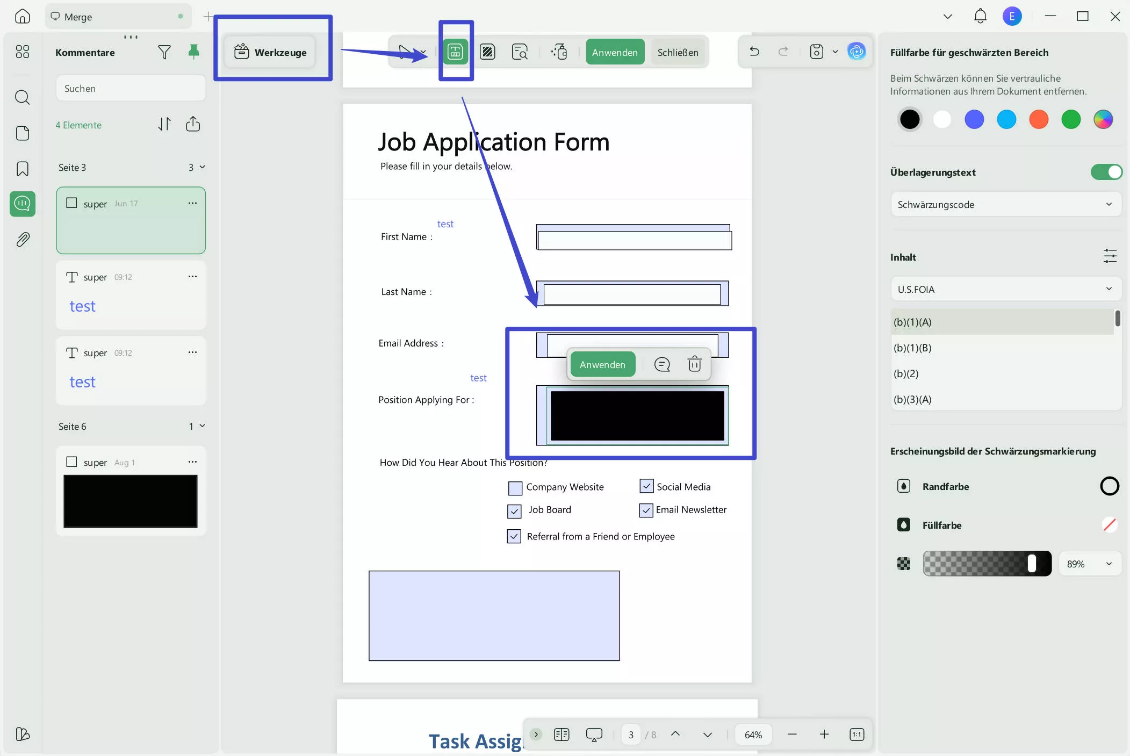Switch to two-page reading view icon
Image resolution: width=1130 pixels, height=756 pixels.
(x=561, y=734)
